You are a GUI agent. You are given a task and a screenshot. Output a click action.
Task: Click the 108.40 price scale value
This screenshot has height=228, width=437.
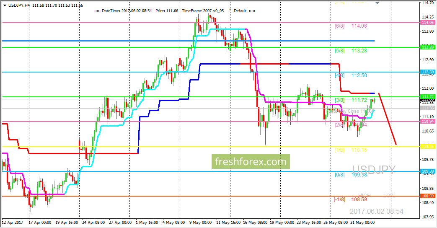point(428,202)
